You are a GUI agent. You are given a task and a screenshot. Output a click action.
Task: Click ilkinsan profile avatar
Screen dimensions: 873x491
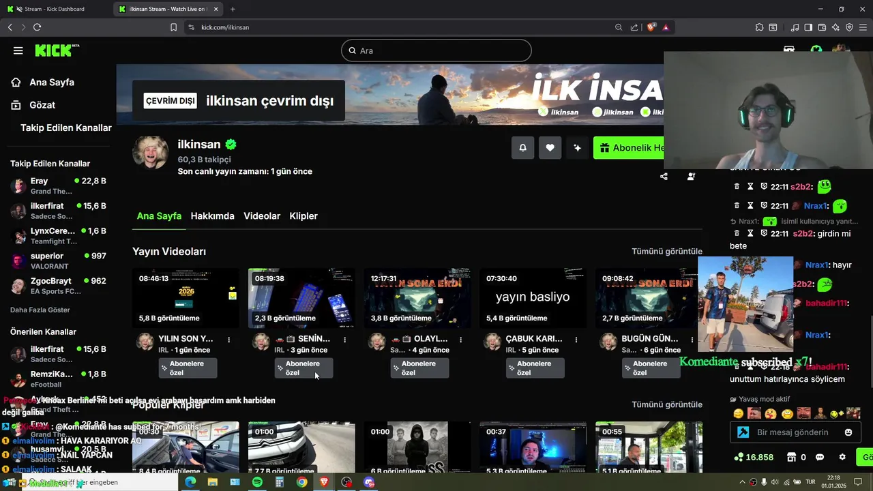pyautogui.click(x=151, y=153)
